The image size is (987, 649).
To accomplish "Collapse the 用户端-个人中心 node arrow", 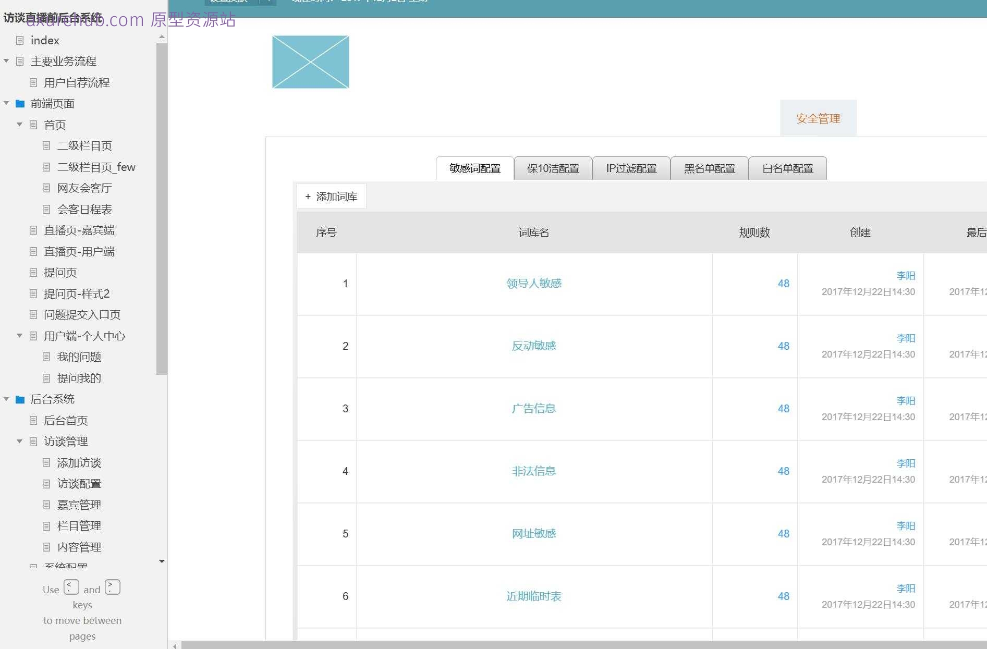I will [x=20, y=336].
